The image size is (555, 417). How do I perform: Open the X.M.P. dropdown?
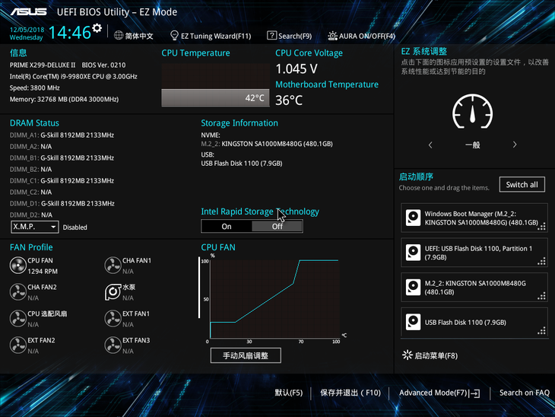(35, 227)
